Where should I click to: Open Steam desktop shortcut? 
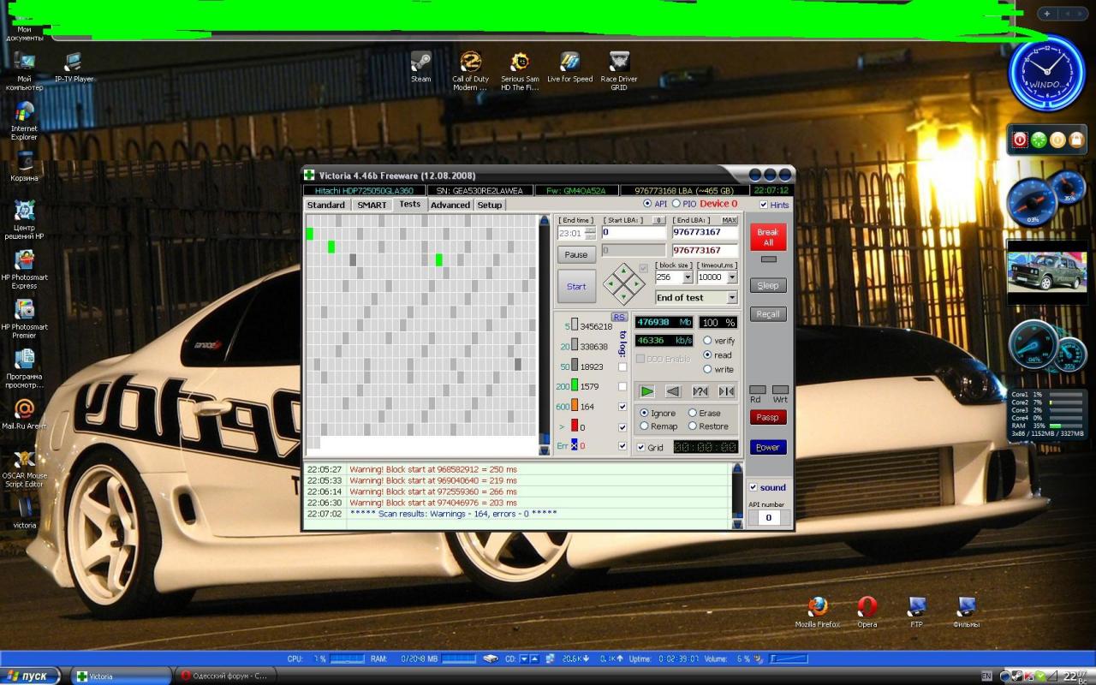click(x=420, y=67)
